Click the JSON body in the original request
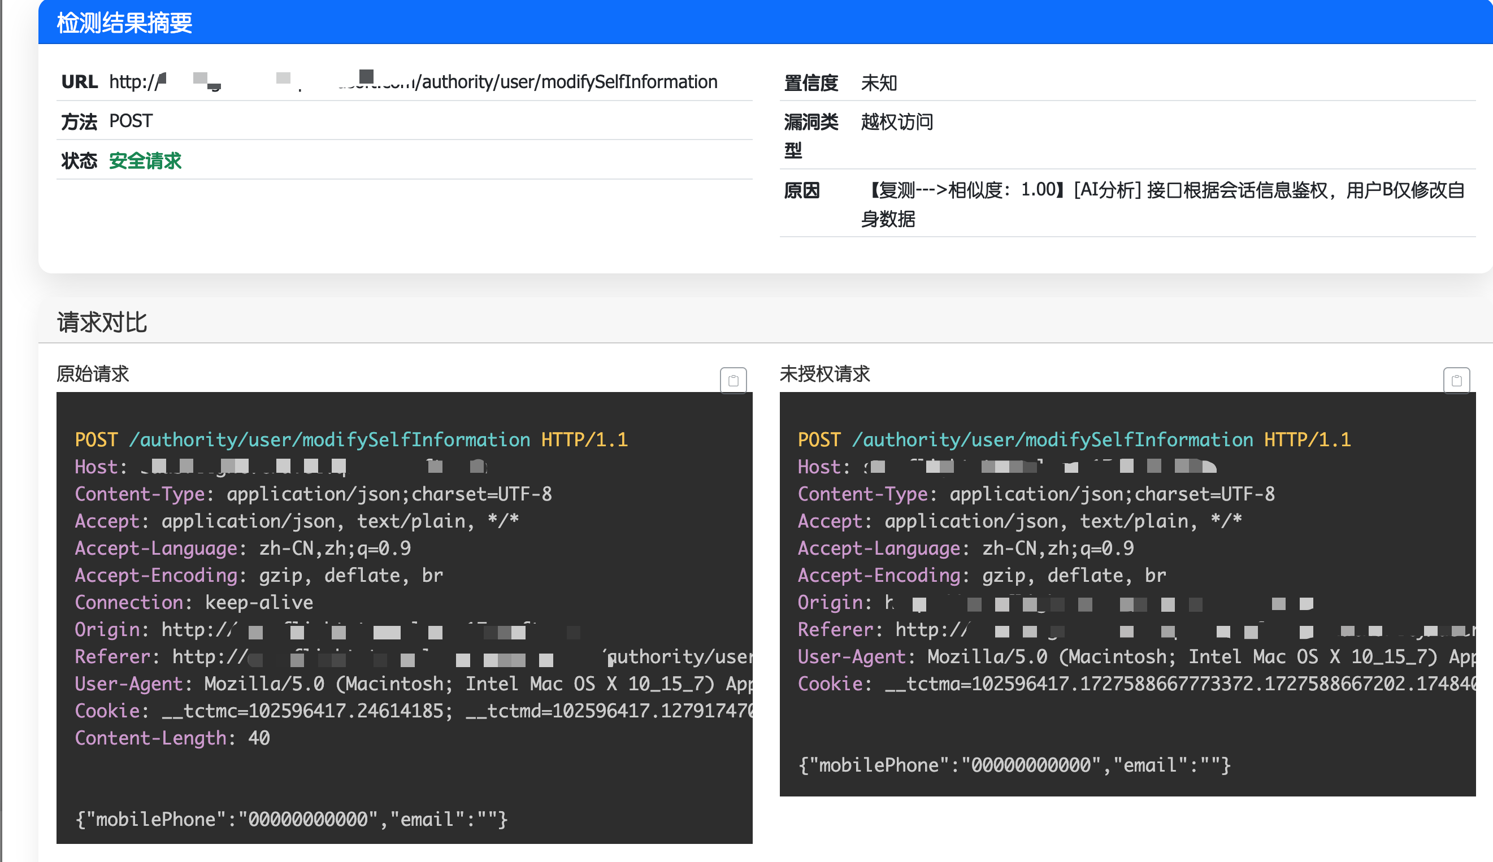The image size is (1493, 862). click(x=292, y=819)
